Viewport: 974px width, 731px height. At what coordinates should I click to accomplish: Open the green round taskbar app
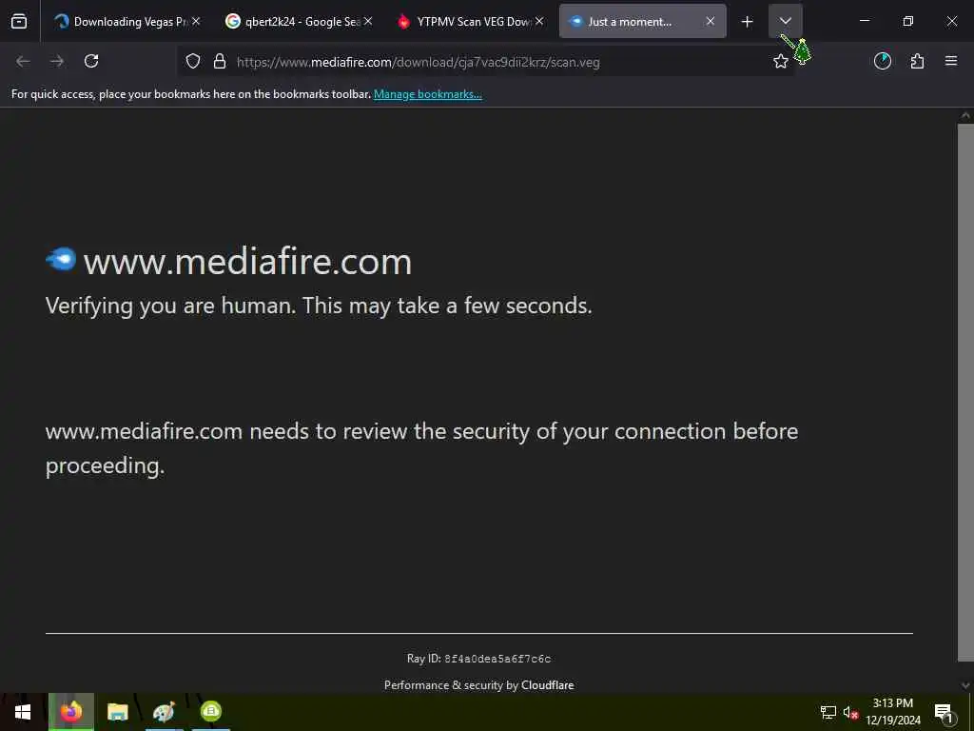point(211,712)
